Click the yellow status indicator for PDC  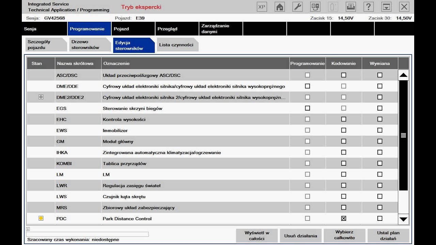point(41,218)
